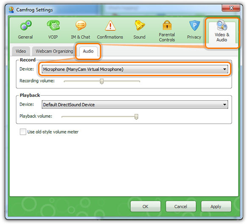Open the General settings icon
This screenshot has width=247, height=224.
click(26, 25)
